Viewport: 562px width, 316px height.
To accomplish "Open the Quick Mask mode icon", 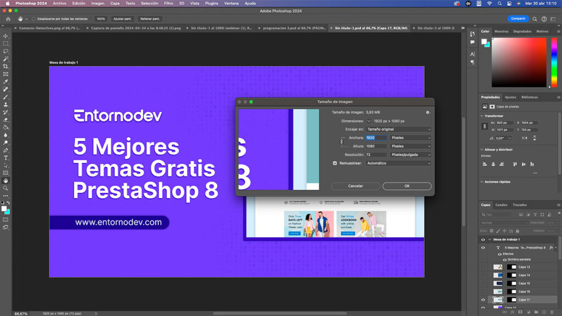I will [x=5, y=219].
